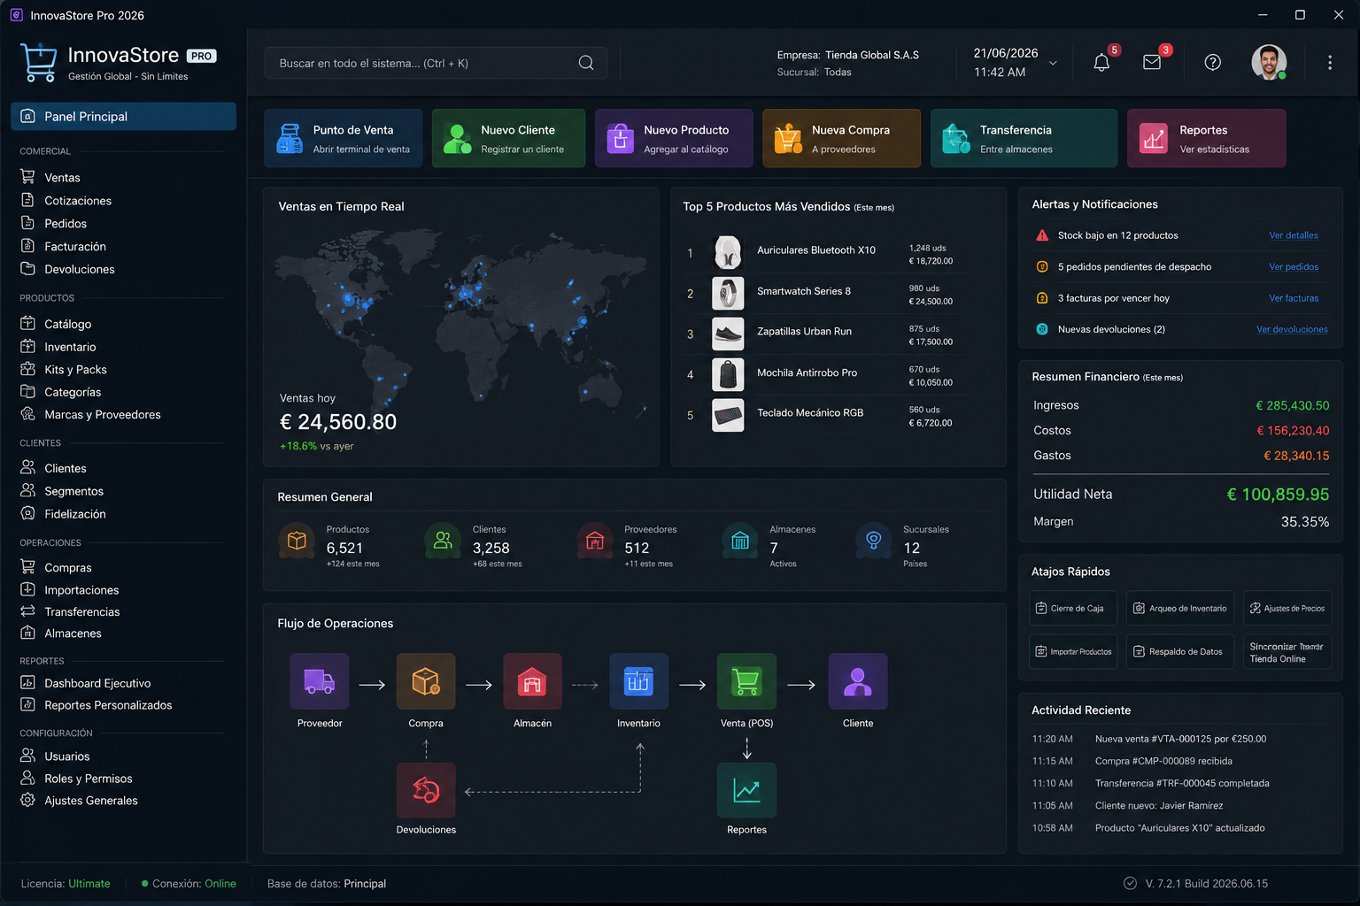Viewport: 1360px width, 906px height.
Task: Open the notifications bell icon
Action: [x=1101, y=63]
